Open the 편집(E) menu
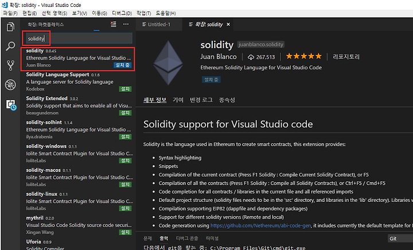Viewport: 413px width, 250px height. pyautogui.click(x=29, y=13)
